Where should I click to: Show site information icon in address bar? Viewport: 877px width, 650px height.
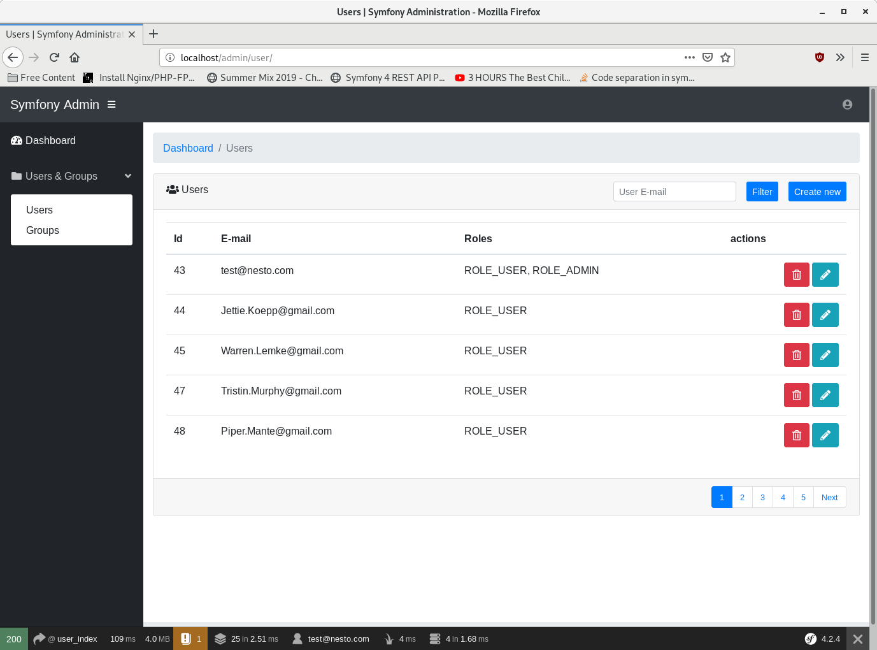[170, 57]
